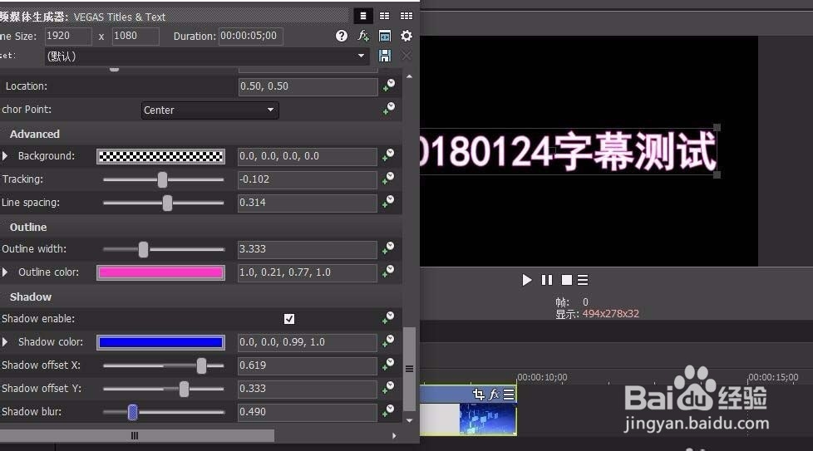
Task: Collapse the Shadow section
Action: (31, 297)
